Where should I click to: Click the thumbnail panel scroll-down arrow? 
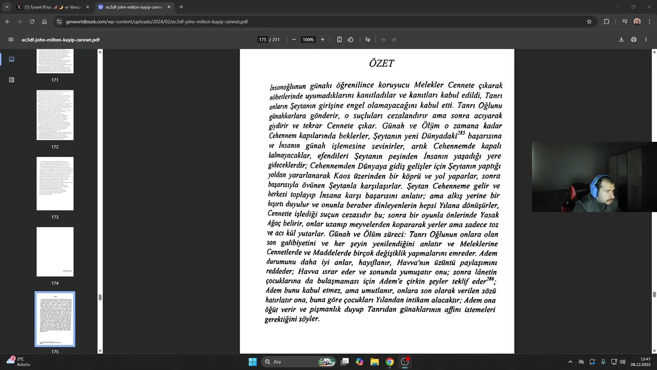(100, 351)
